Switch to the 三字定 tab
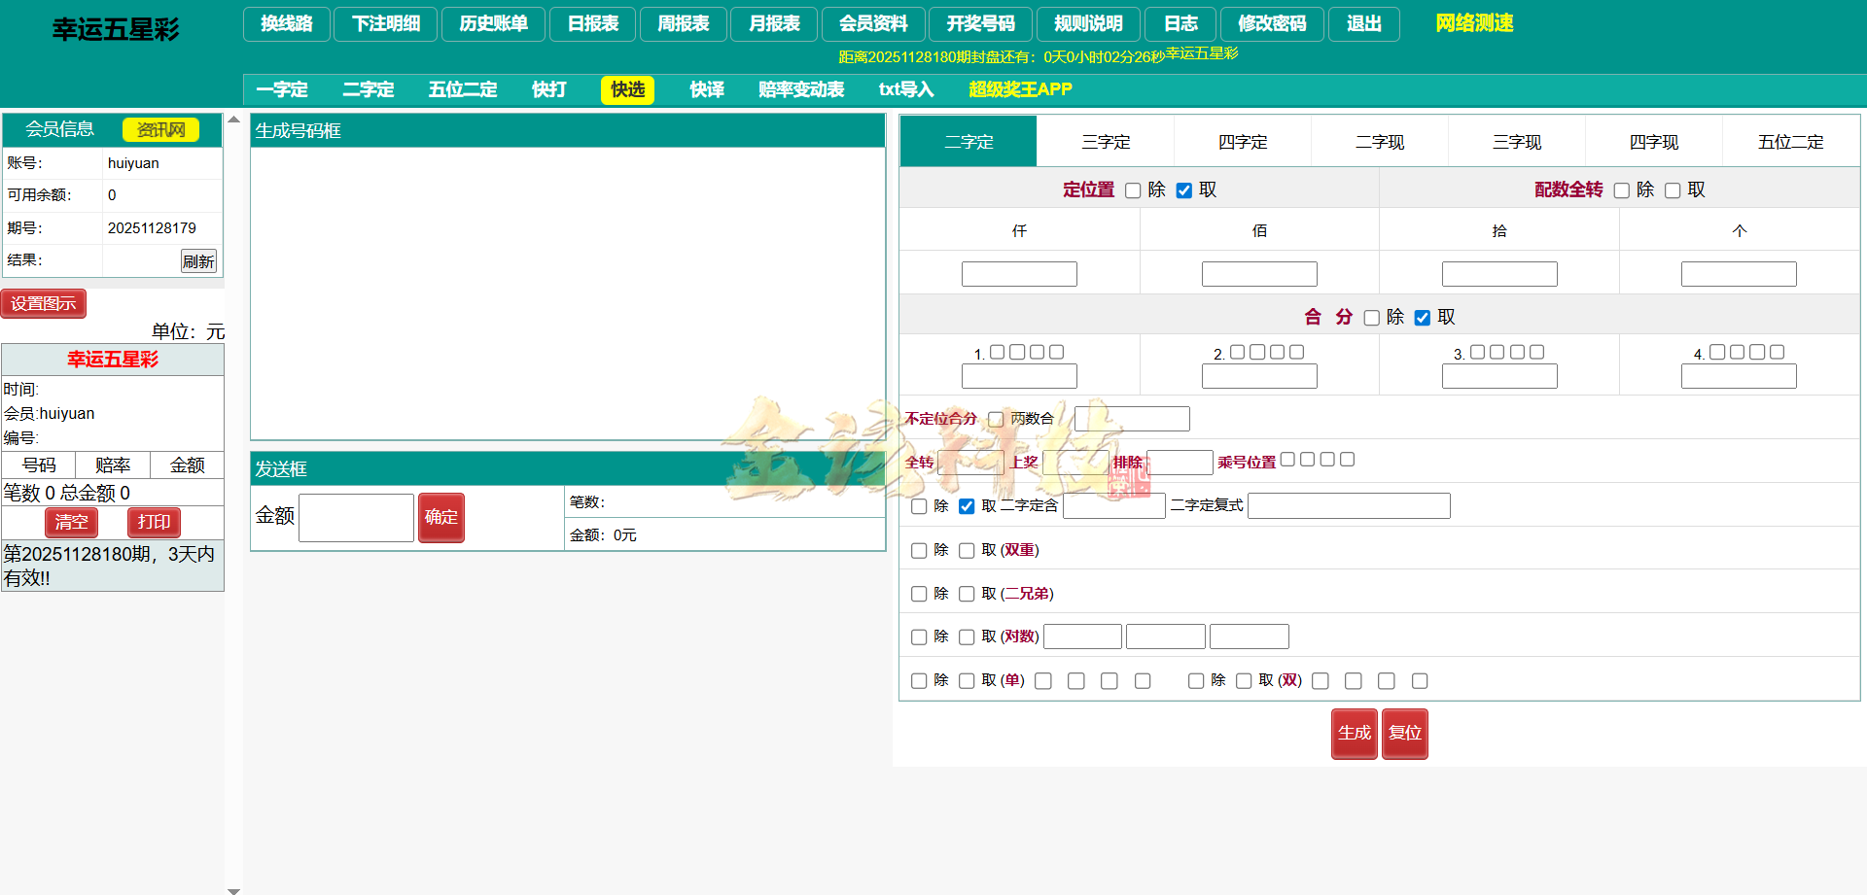Image resolution: width=1867 pixels, height=895 pixels. (1106, 141)
